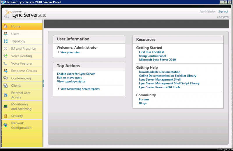Screen dimensions: 233x151
Task: Expand View Monitoring Server reports arrow
Action: coord(59,89)
